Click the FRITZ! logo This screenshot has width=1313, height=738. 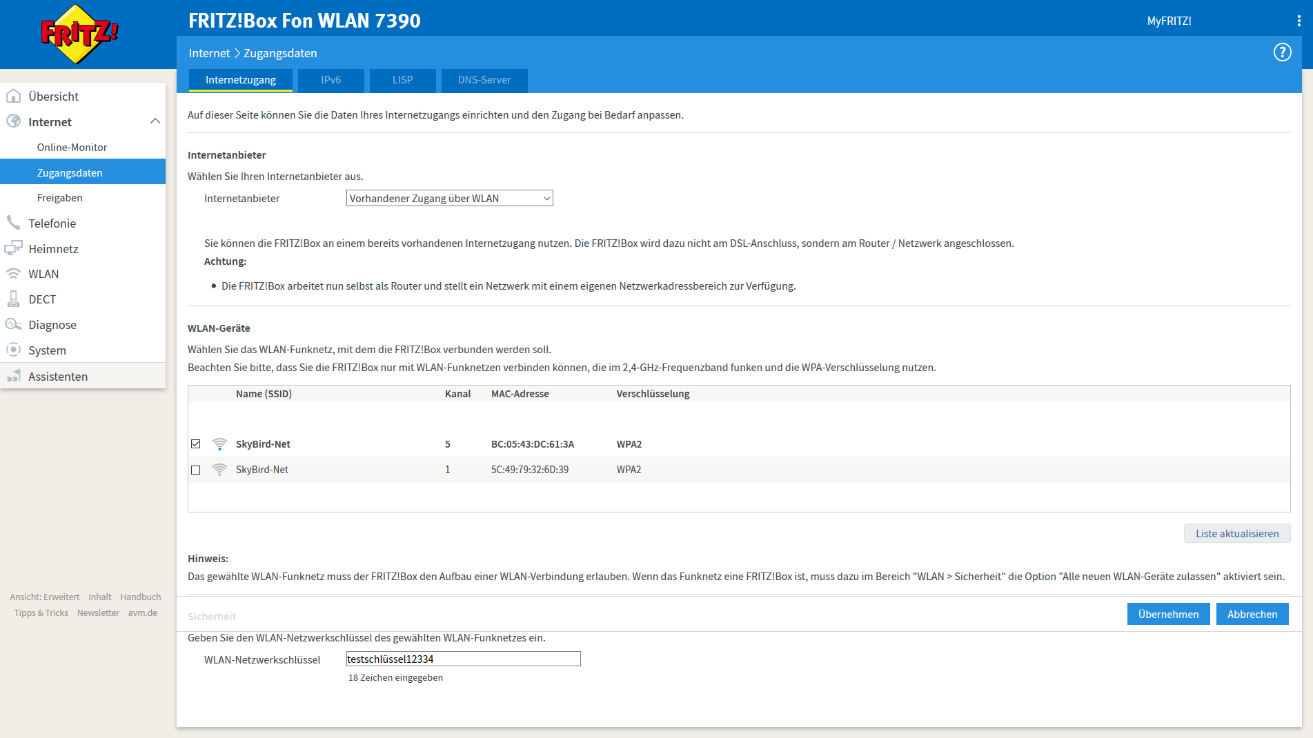coord(79,34)
